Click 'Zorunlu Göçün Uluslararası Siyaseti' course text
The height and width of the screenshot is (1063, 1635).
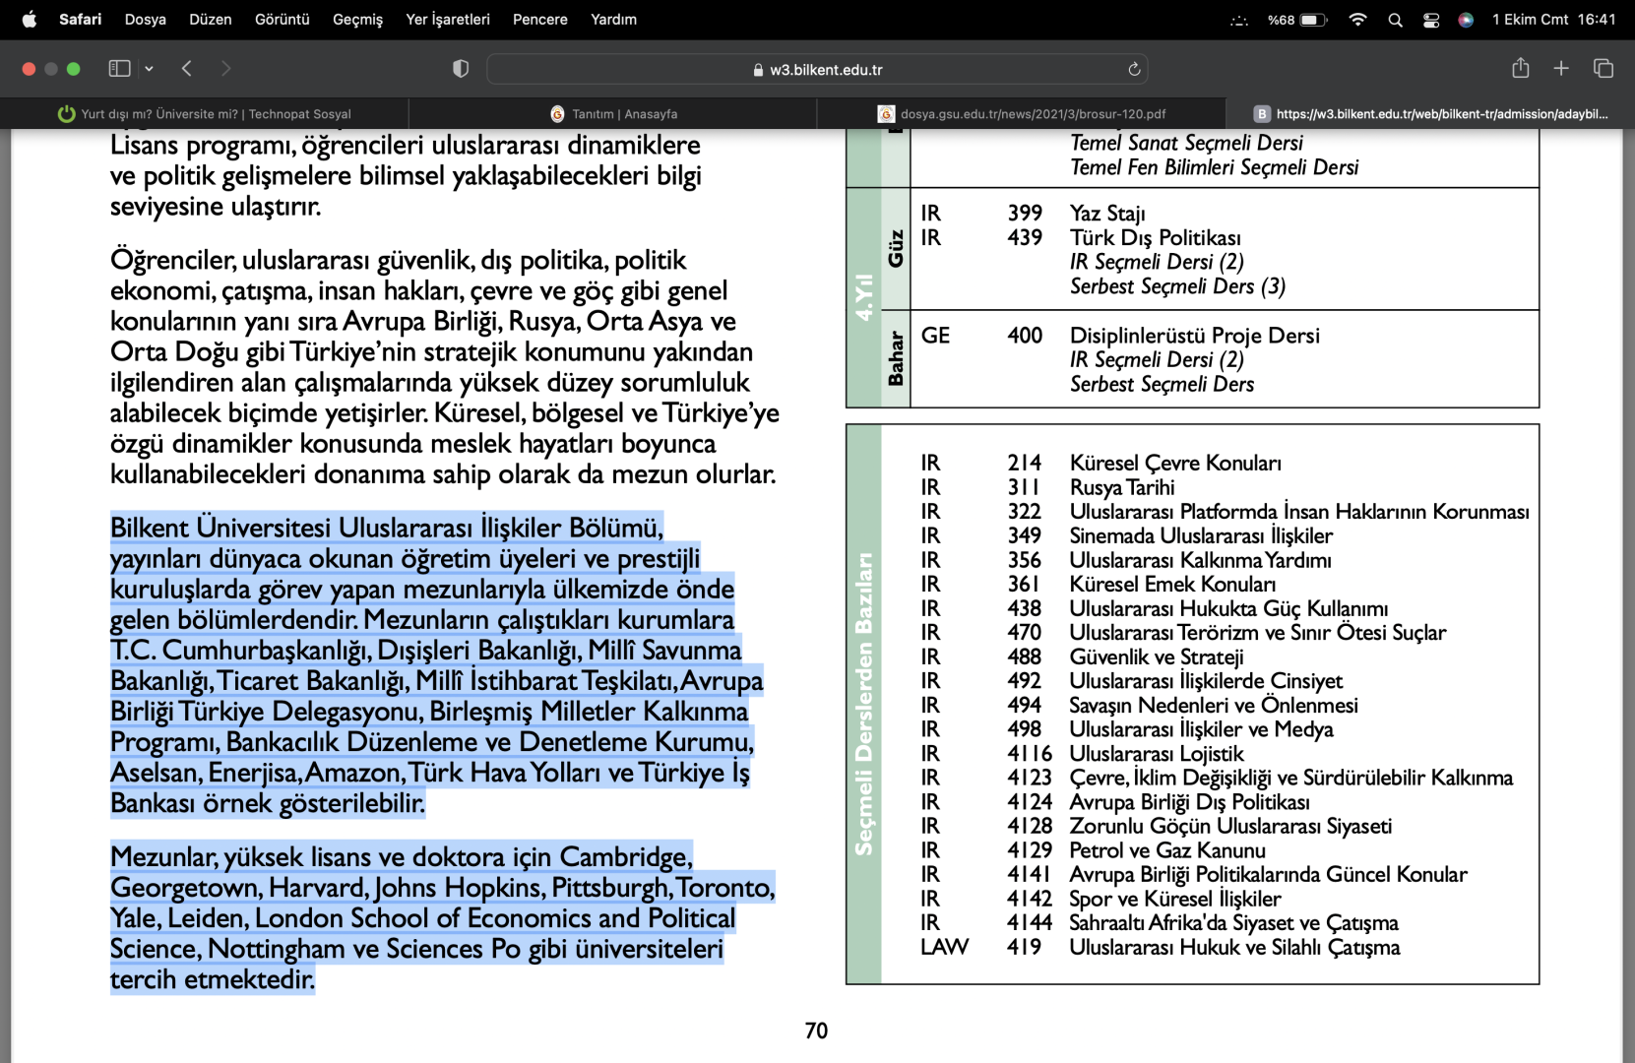pos(1230,826)
